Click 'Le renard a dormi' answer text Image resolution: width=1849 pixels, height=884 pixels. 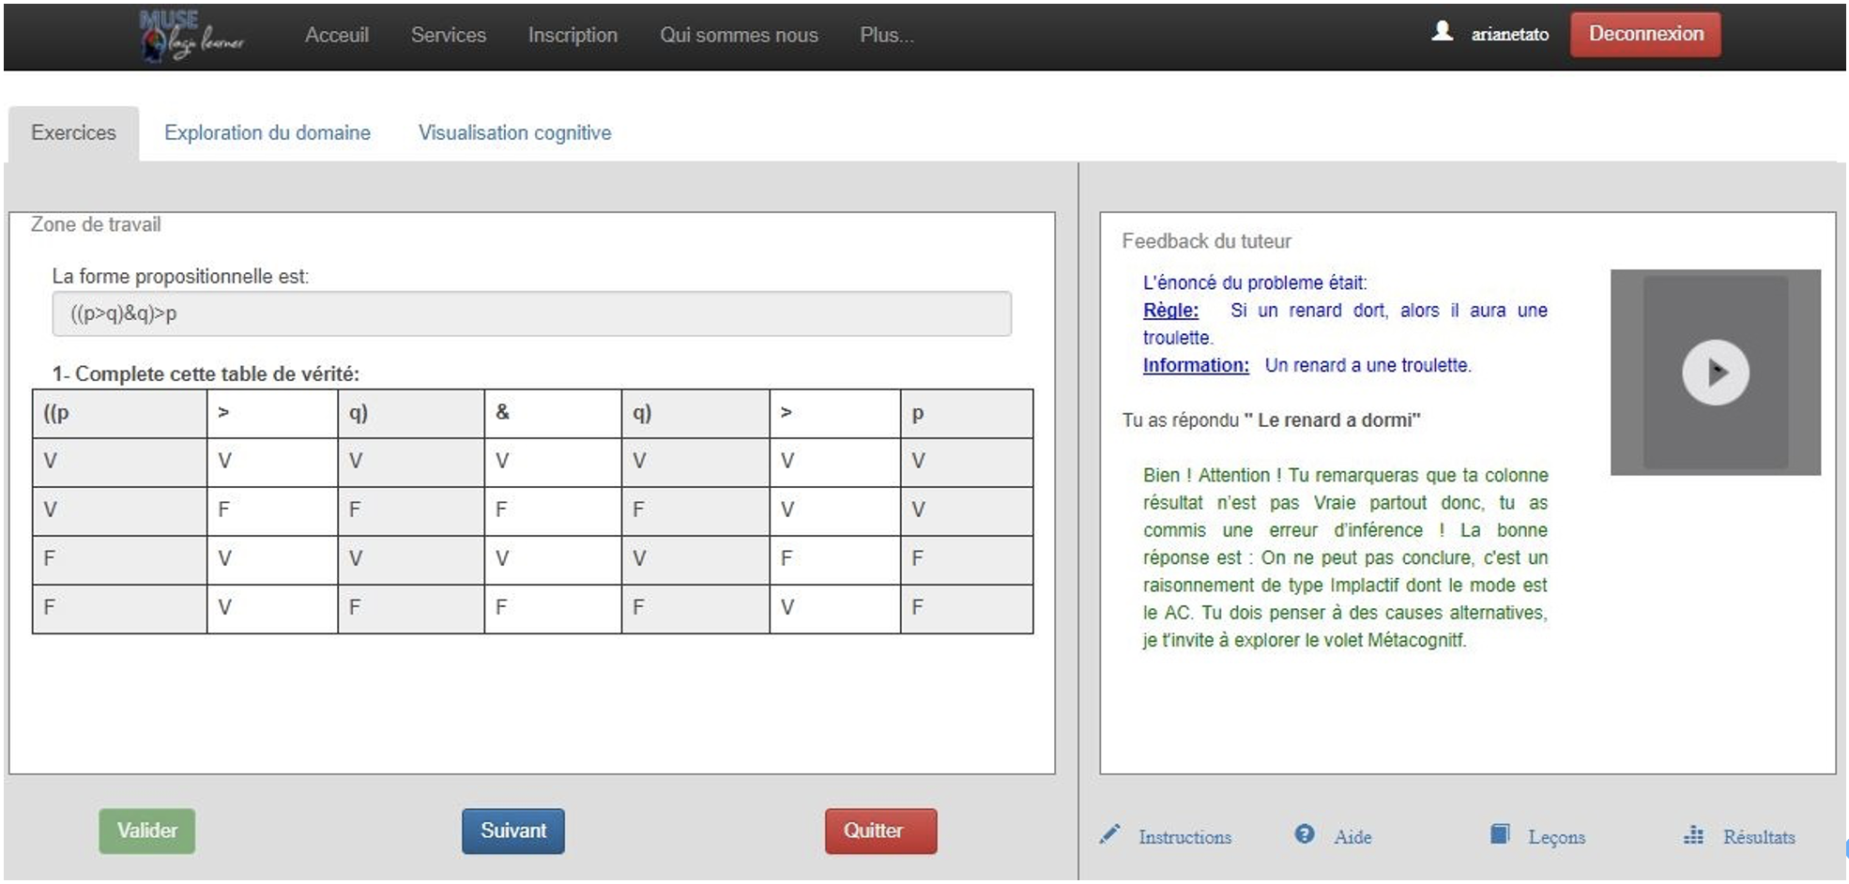pyautogui.click(x=1338, y=420)
